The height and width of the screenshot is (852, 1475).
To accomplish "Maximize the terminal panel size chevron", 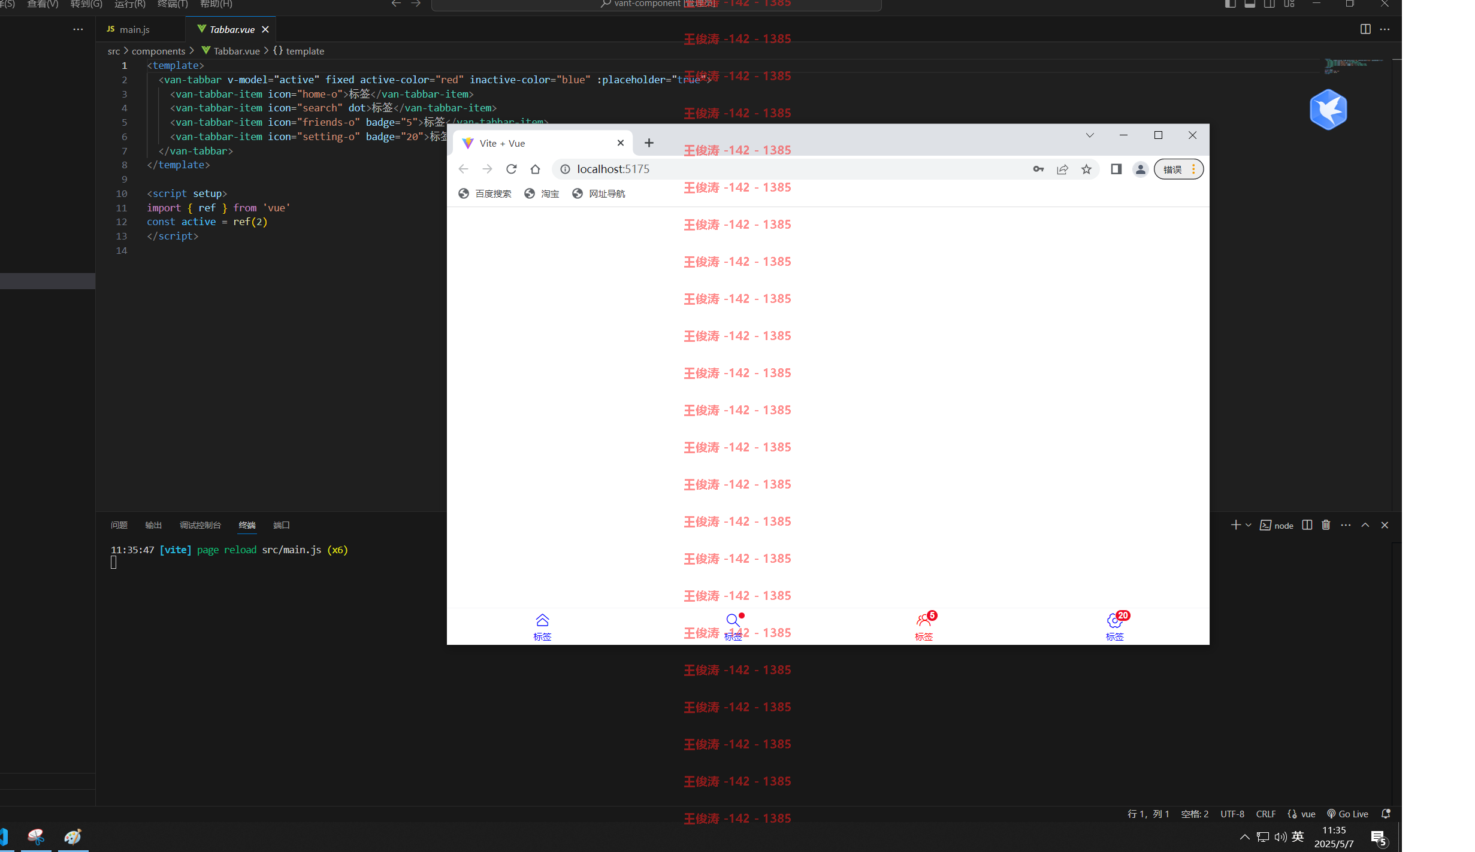I will (x=1365, y=525).
